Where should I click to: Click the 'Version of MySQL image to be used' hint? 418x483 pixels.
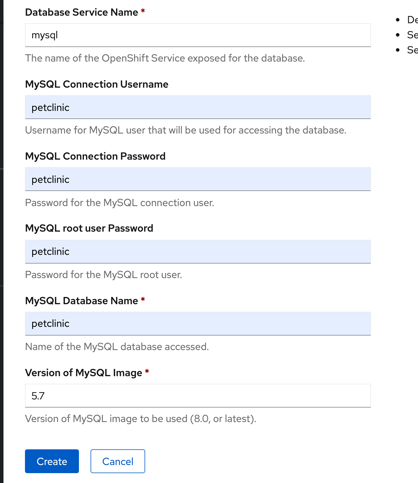point(141,419)
